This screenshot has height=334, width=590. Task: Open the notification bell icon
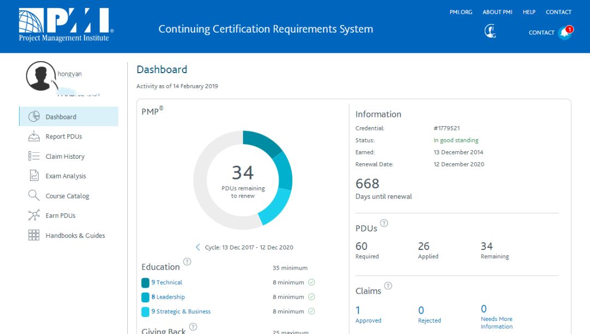(x=565, y=33)
